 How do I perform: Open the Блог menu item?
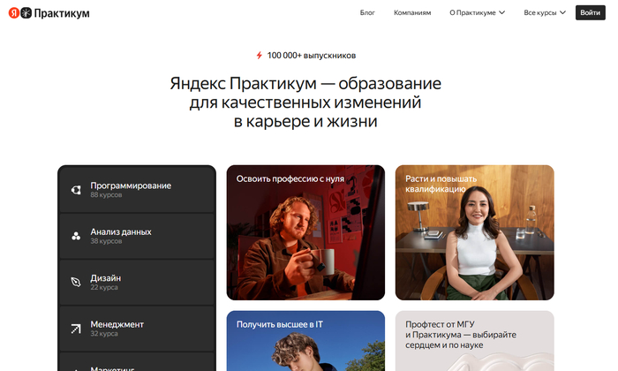click(x=367, y=13)
